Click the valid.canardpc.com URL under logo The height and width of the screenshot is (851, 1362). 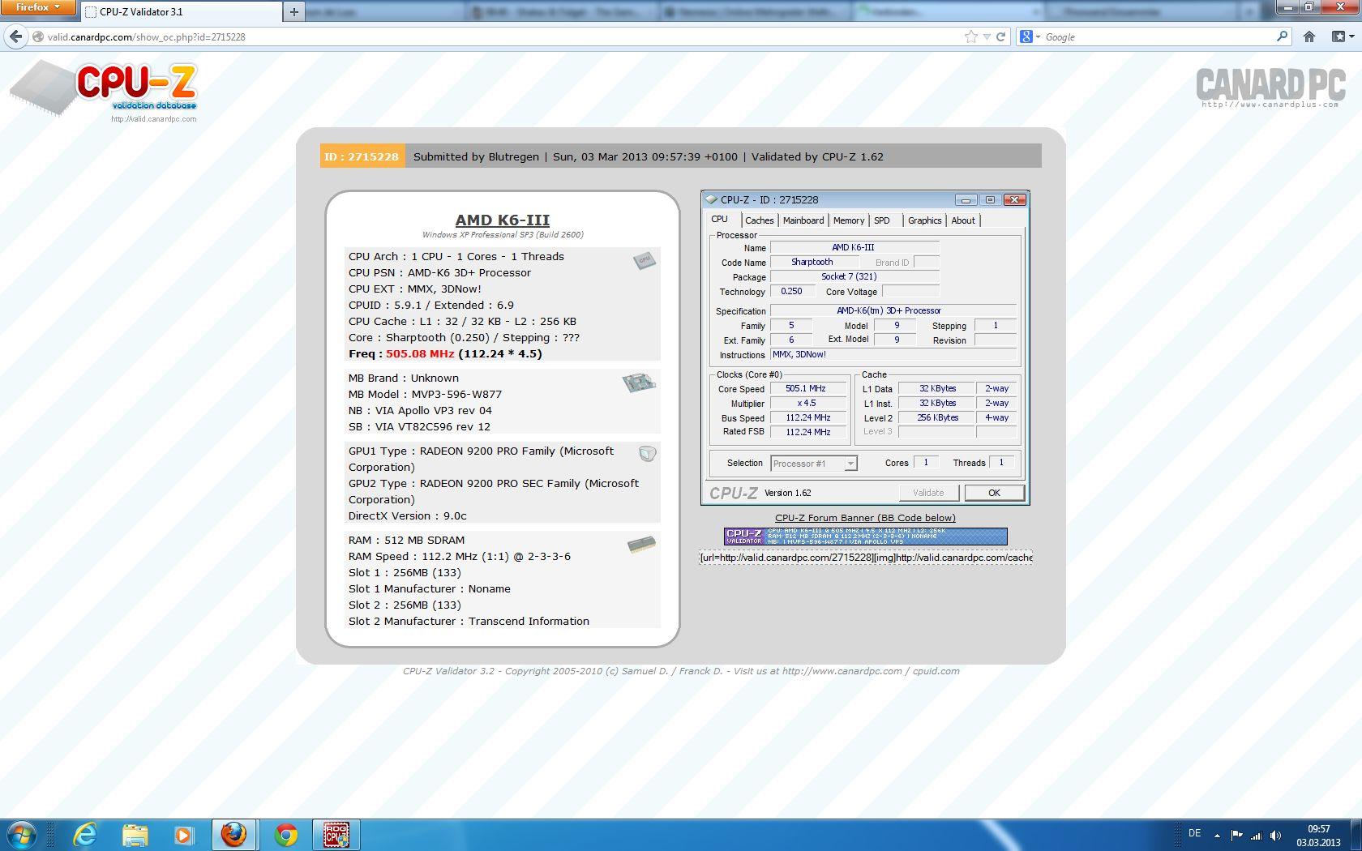[154, 119]
